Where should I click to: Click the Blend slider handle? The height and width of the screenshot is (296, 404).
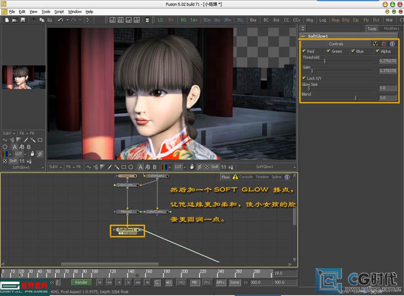356,98
